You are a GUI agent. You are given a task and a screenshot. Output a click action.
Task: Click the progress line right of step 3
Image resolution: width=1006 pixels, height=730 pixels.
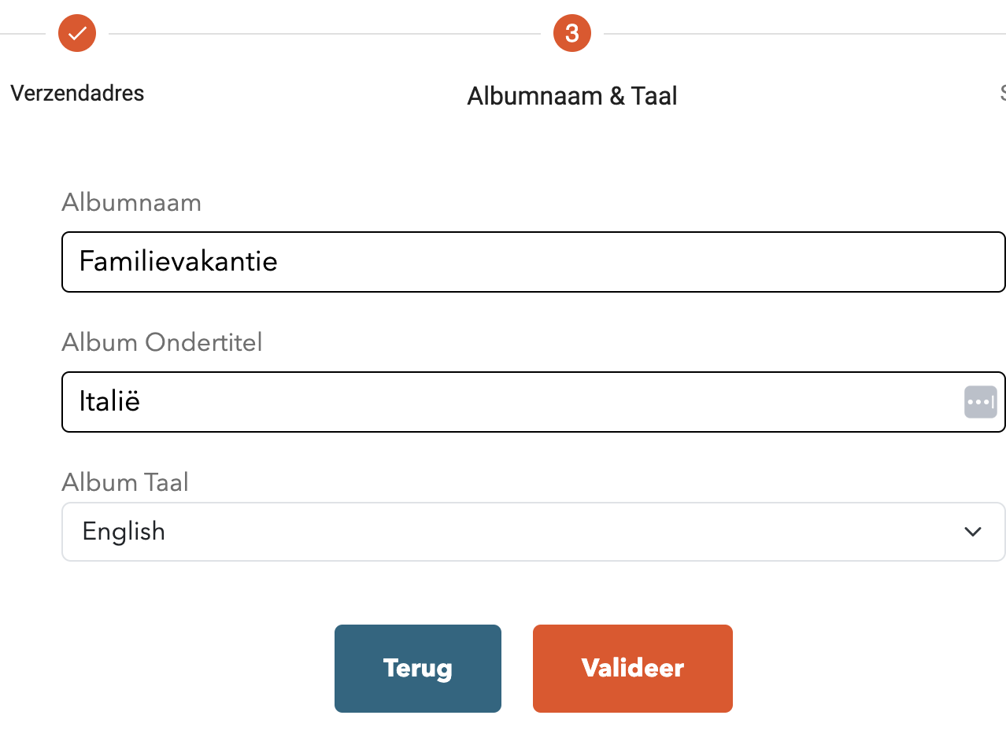point(804,34)
